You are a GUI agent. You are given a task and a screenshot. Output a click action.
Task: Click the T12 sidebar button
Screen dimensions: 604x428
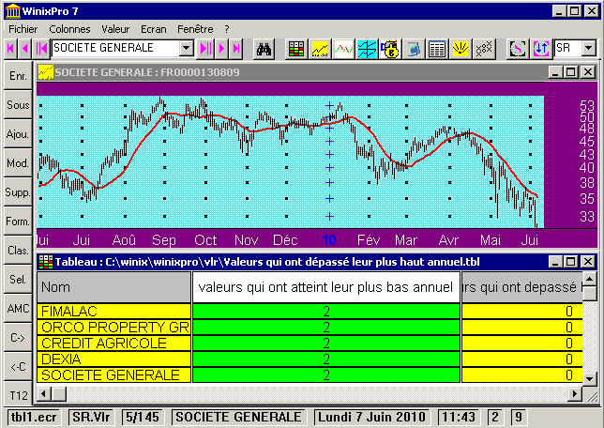[x=18, y=395]
